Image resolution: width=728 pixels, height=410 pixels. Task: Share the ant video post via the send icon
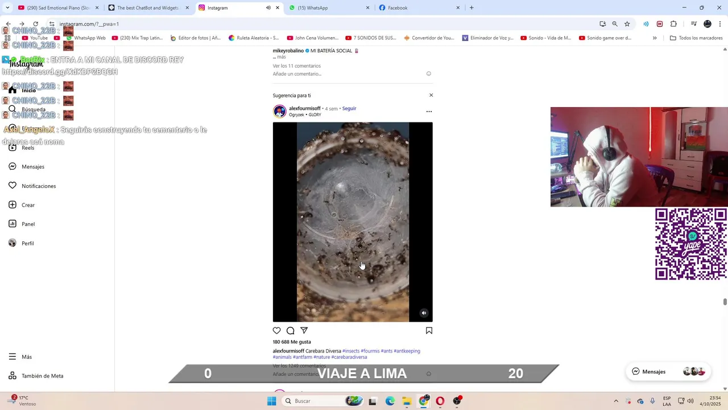click(x=304, y=331)
